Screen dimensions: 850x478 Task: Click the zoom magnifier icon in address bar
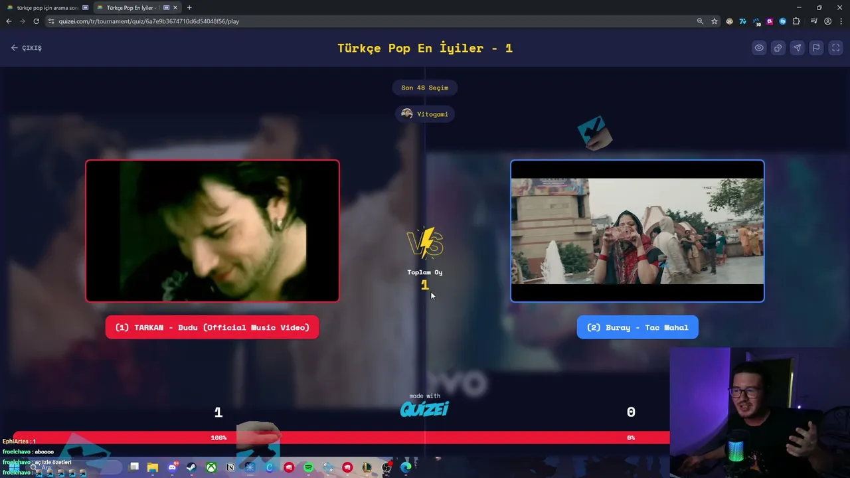[x=700, y=21]
